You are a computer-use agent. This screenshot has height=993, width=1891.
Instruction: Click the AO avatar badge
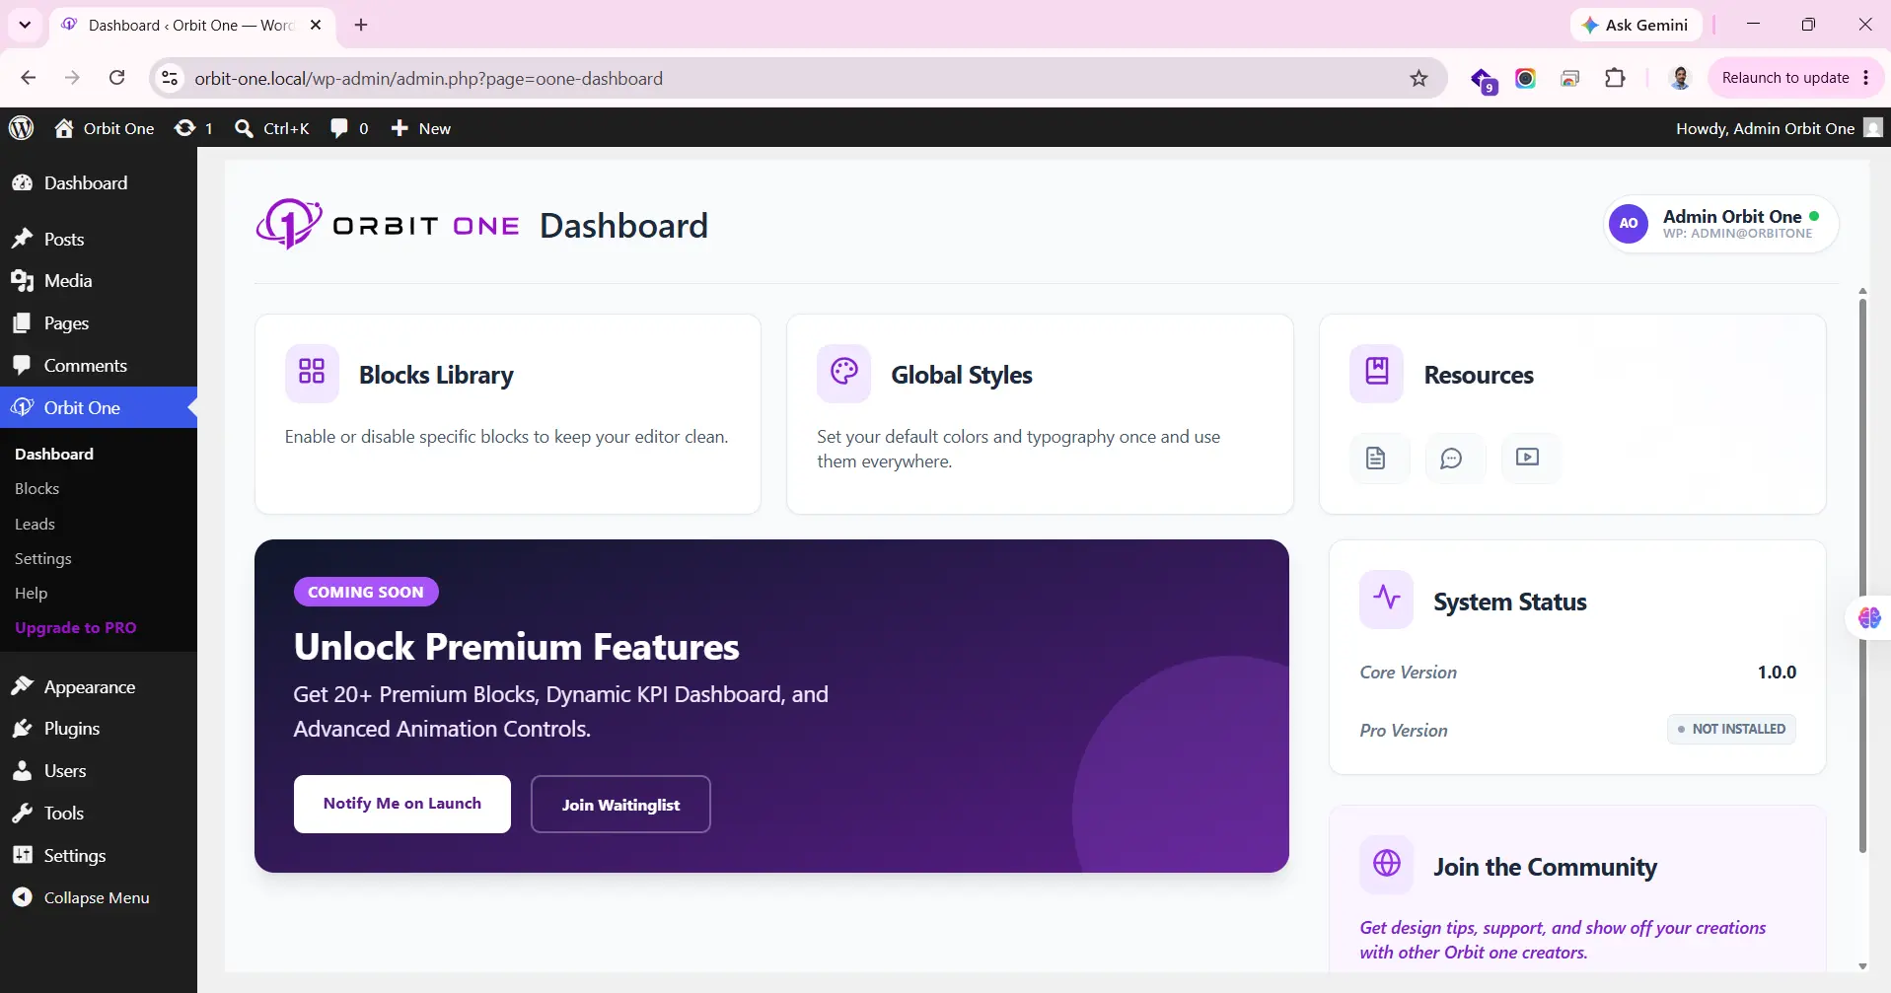pos(1629,224)
